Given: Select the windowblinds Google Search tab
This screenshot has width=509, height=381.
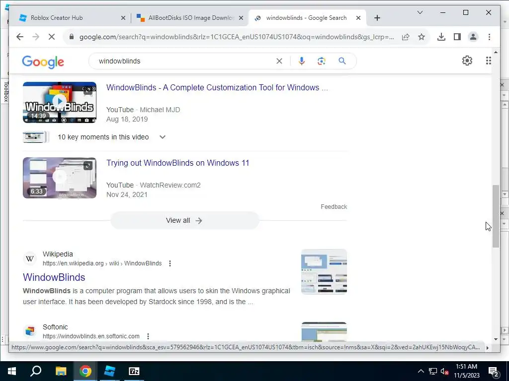Looking at the screenshot, I should [x=306, y=18].
